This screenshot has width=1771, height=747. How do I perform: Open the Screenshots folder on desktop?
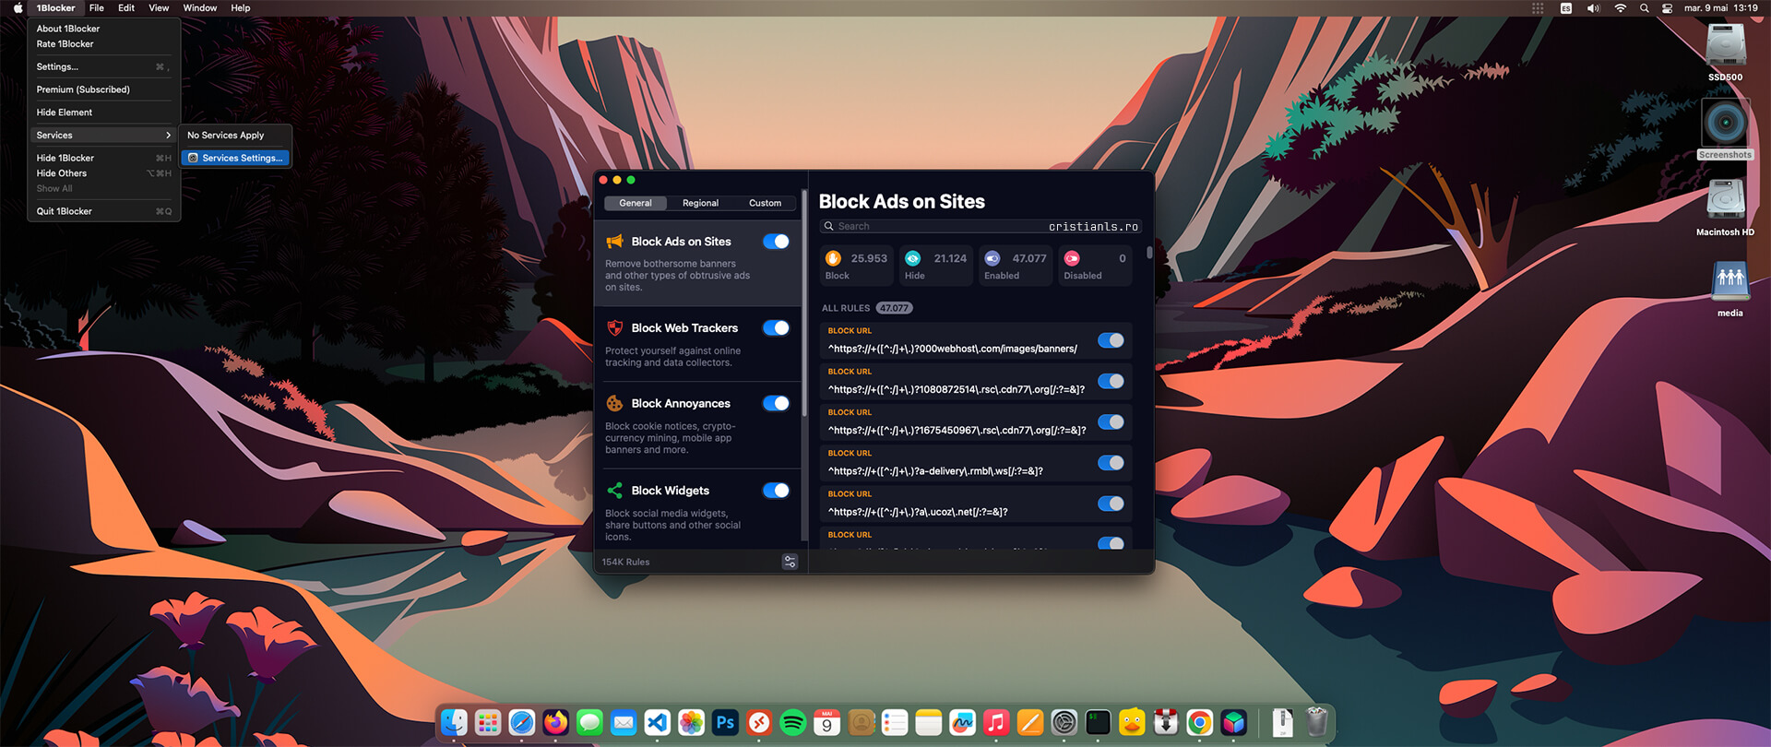click(x=1725, y=129)
